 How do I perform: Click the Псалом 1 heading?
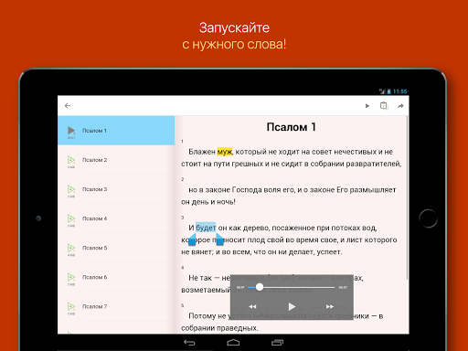tap(292, 127)
